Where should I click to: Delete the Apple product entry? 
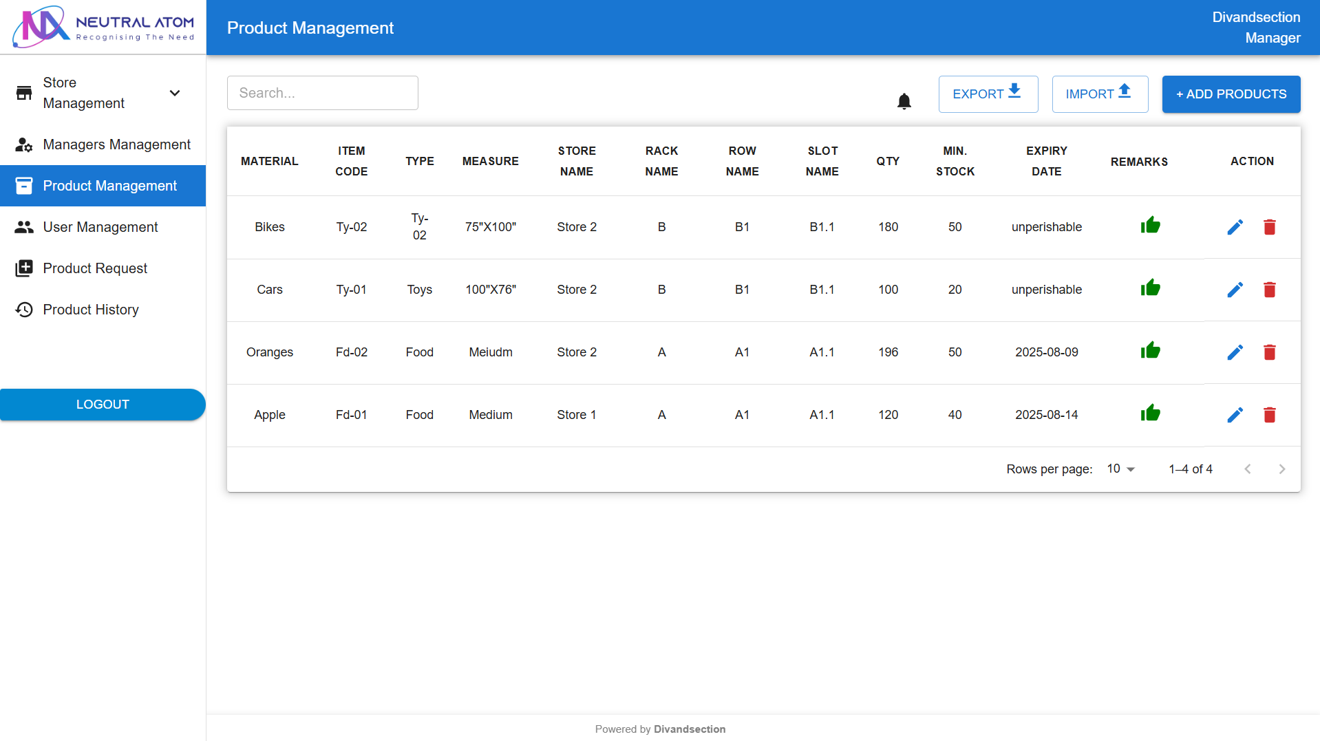(x=1269, y=415)
